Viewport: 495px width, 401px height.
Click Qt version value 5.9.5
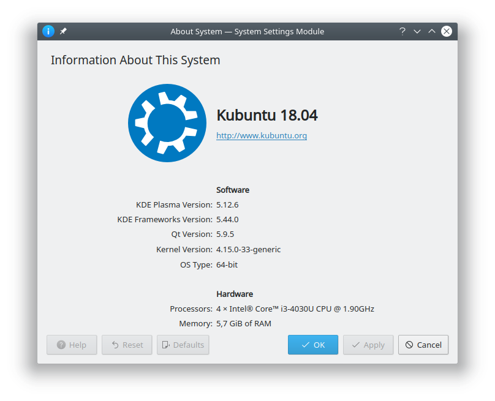pyautogui.click(x=225, y=234)
